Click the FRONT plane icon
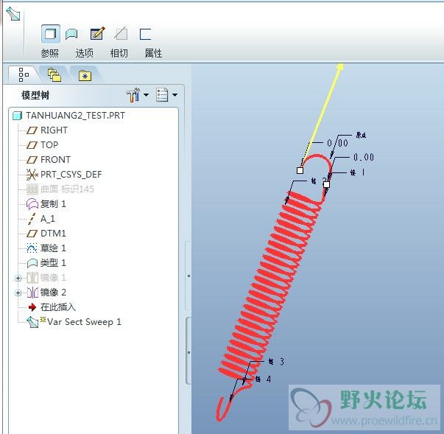 coord(32,160)
